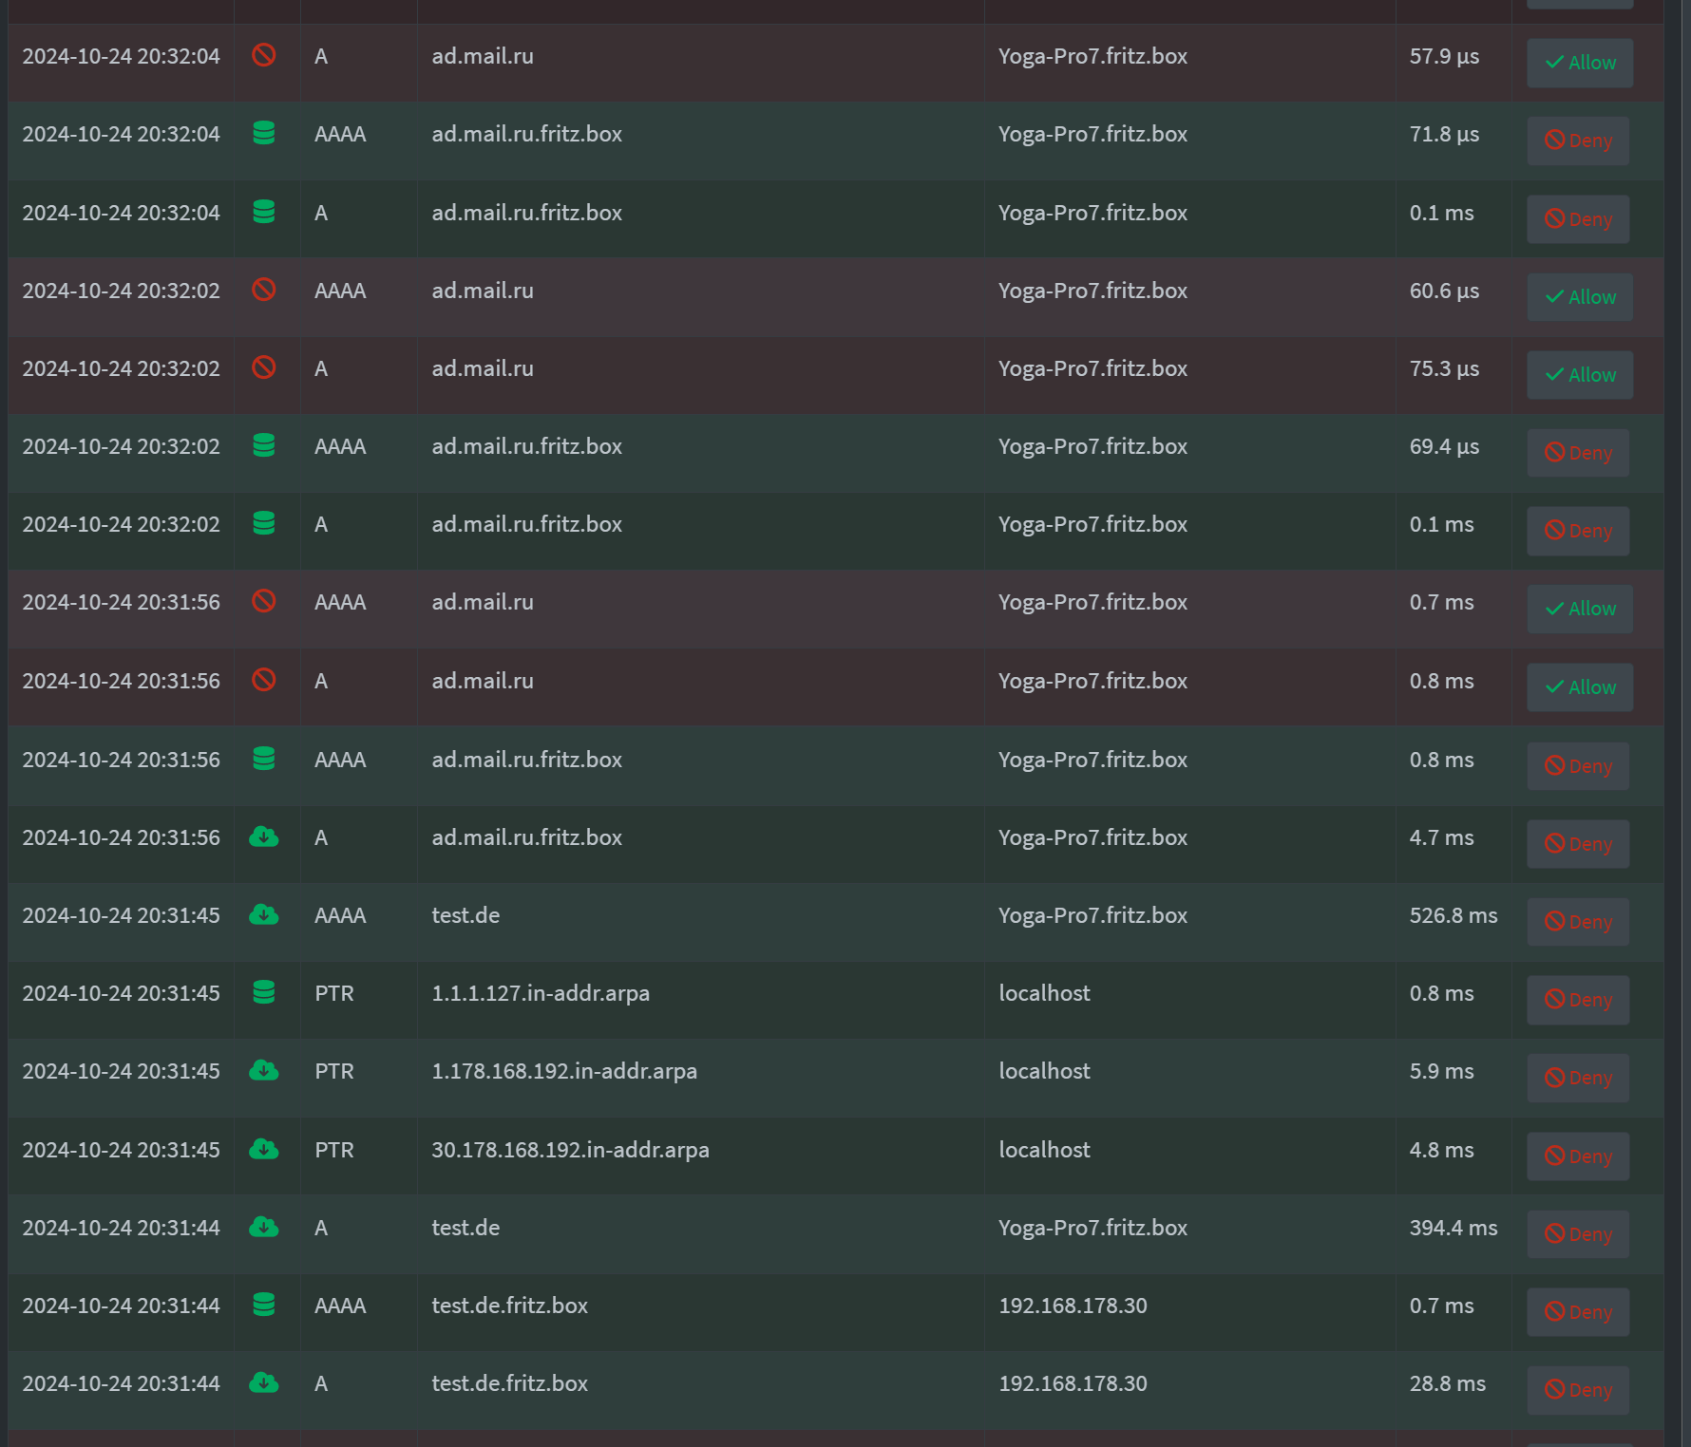The width and height of the screenshot is (1691, 1447).
Task: Click response time 4.8 ms
Action: 1441,1150
